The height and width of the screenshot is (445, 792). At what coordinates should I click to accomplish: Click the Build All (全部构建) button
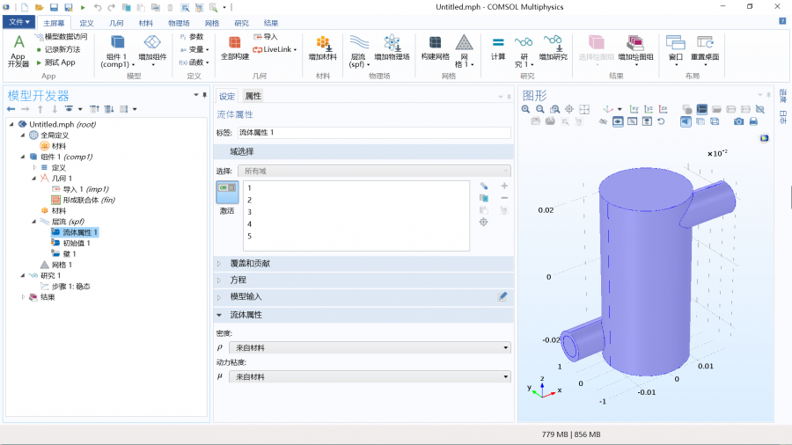(x=235, y=49)
